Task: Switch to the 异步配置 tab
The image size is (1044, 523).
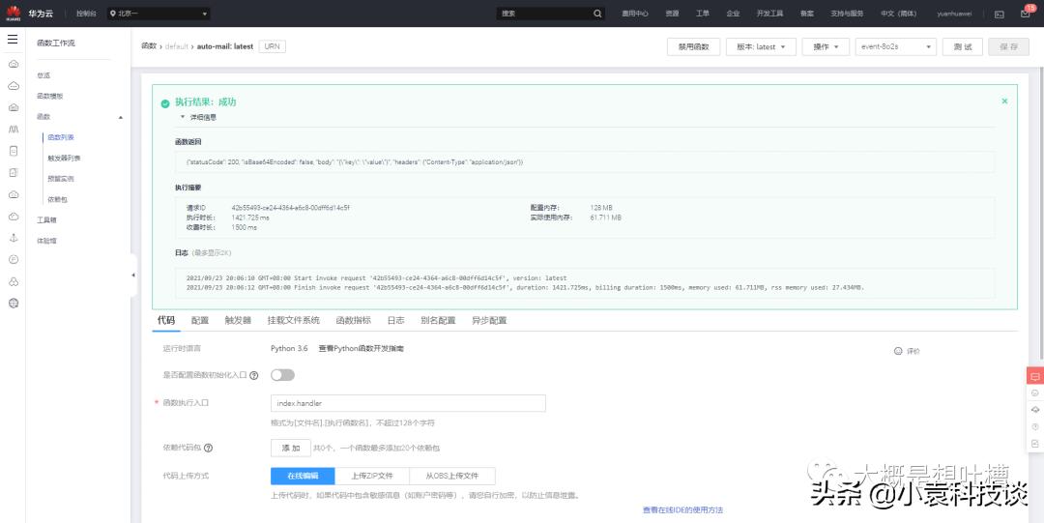Action: (489, 320)
